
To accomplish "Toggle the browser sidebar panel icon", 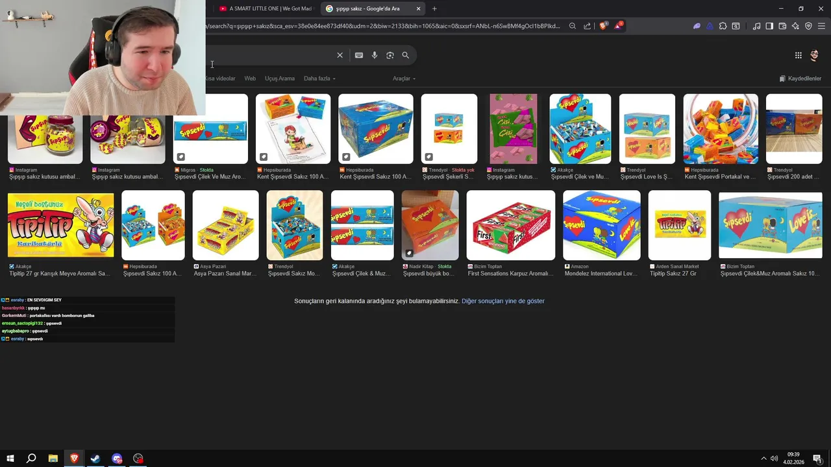I will [x=769, y=26].
